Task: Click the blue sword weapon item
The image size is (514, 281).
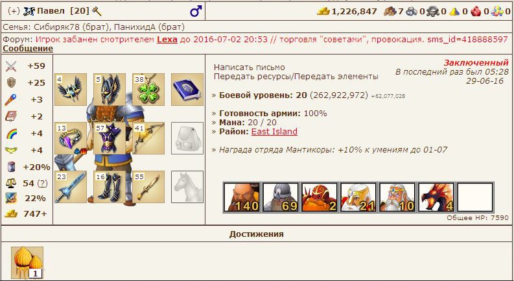Action: click(x=71, y=187)
